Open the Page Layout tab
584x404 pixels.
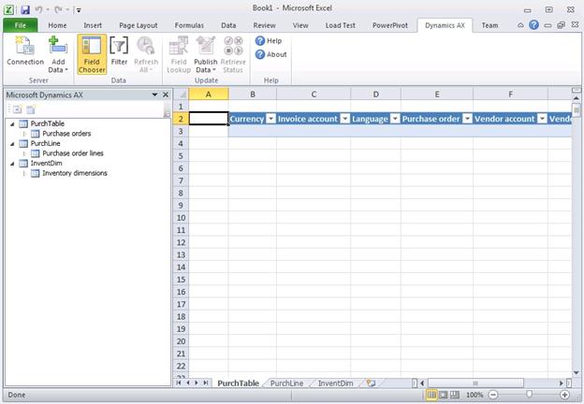tap(139, 25)
